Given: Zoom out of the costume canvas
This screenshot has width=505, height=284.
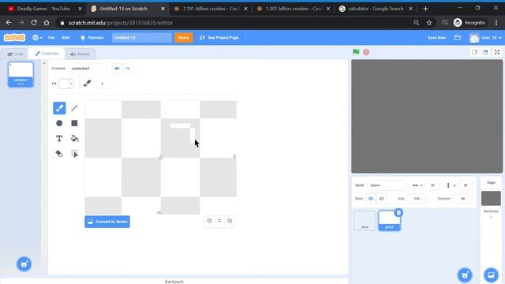Looking at the screenshot, I should (x=209, y=221).
